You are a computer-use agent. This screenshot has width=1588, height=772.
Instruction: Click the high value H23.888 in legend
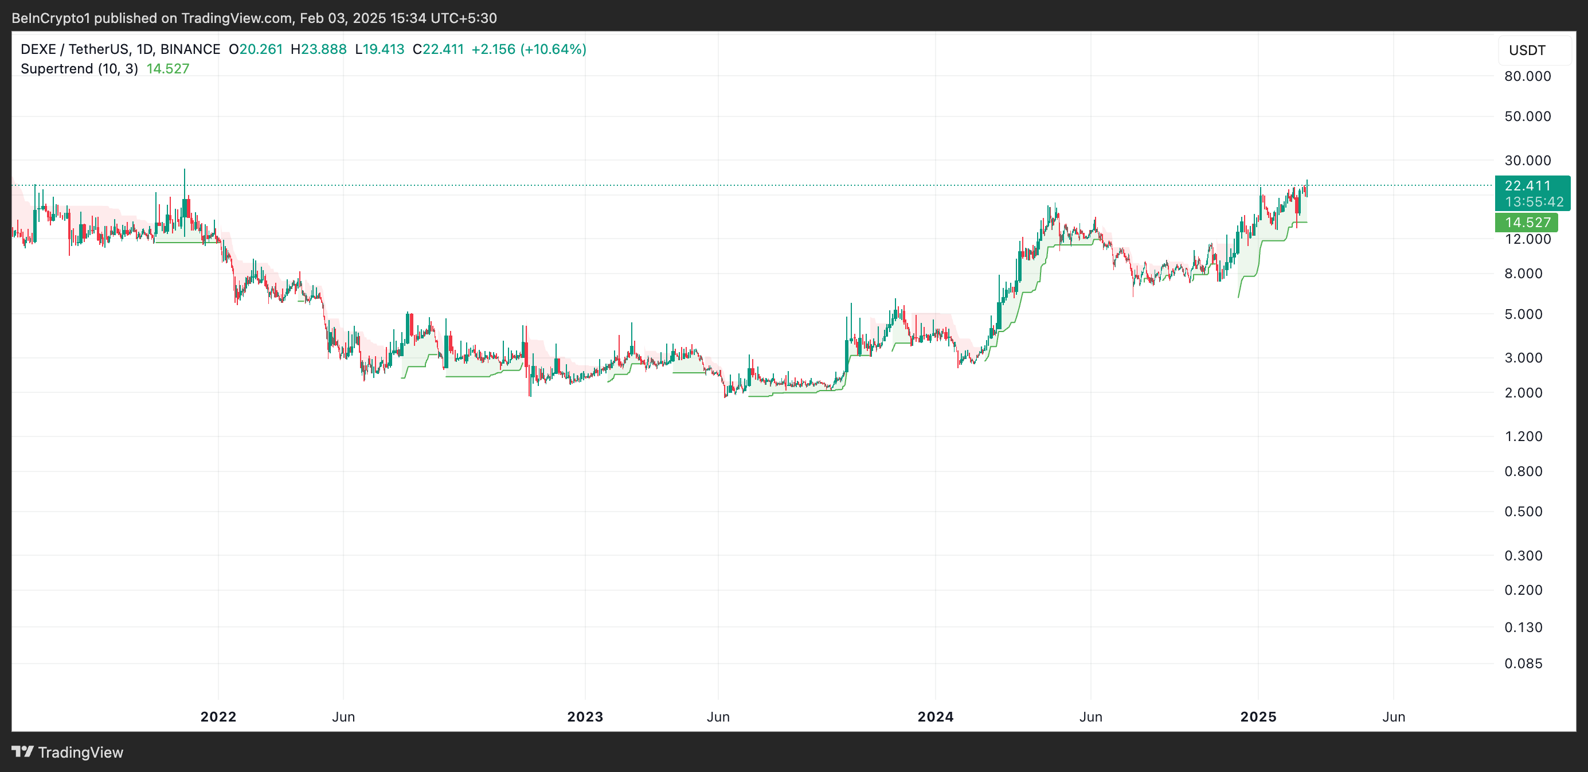[x=319, y=49]
